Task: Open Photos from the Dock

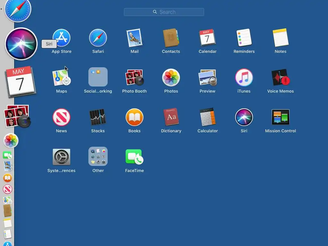Action: (11, 141)
